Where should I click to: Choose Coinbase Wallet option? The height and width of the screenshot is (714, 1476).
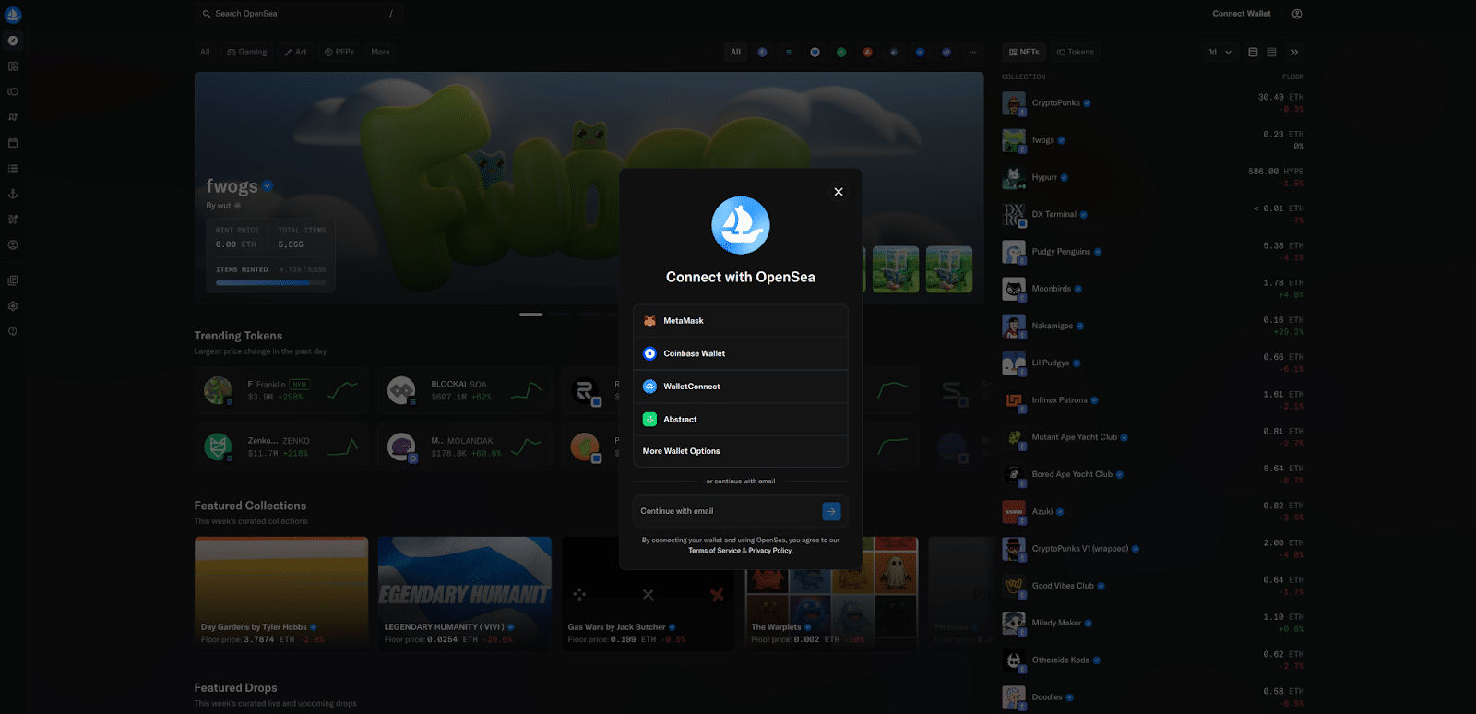(x=740, y=353)
